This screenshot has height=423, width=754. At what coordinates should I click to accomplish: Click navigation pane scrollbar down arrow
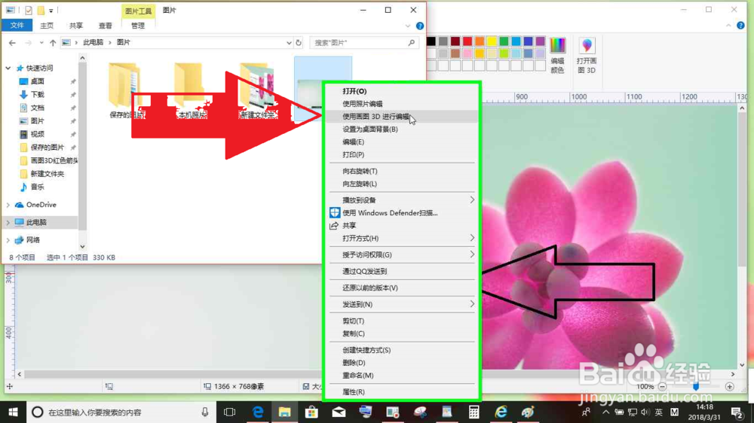coord(82,247)
